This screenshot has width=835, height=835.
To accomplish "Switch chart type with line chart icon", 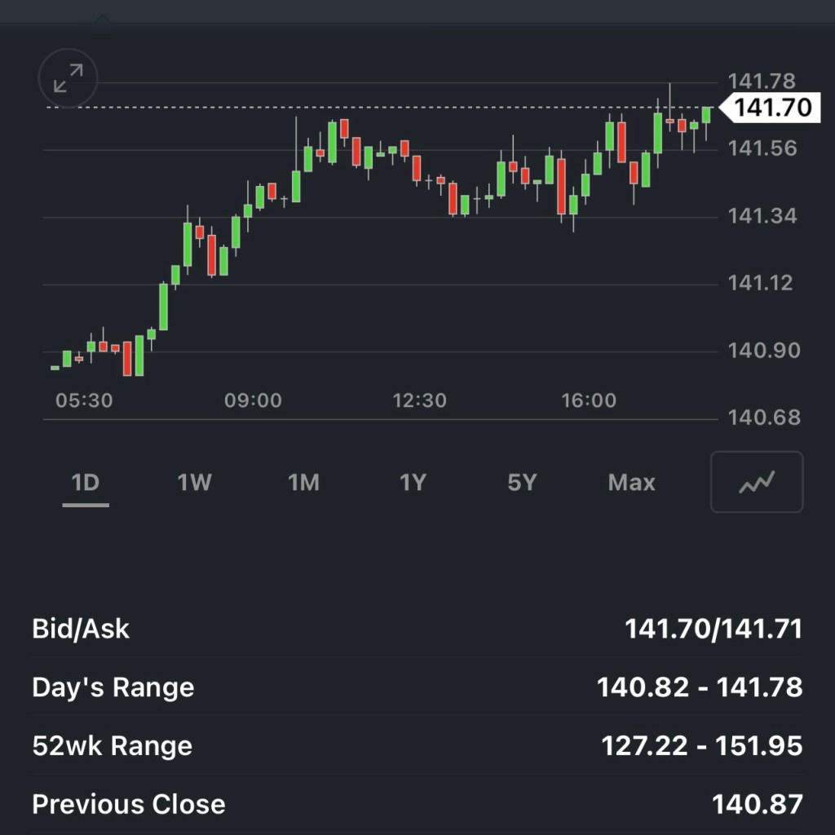I will [756, 482].
